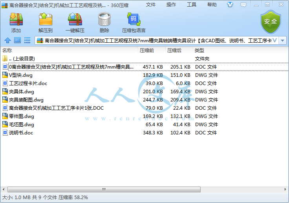This screenshot has width=289, height=203.
Task: Open the 工具 menu
Action: point(192,5)
